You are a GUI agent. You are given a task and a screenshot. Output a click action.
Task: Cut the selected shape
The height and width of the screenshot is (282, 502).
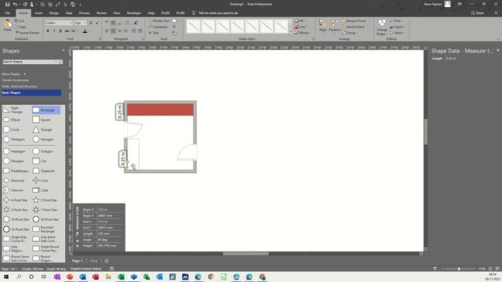click(x=19, y=21)
